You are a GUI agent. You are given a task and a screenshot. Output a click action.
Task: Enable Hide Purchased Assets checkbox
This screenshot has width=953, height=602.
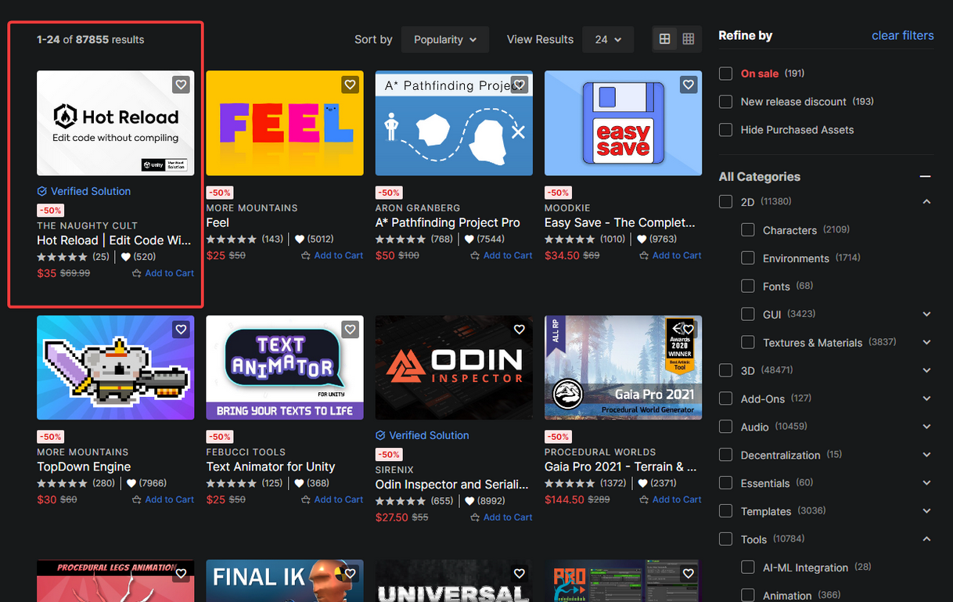(x=725, y=130)
